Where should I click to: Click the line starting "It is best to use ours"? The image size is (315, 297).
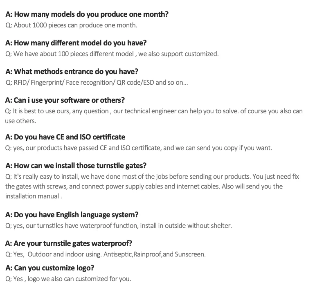click(154, 111)
